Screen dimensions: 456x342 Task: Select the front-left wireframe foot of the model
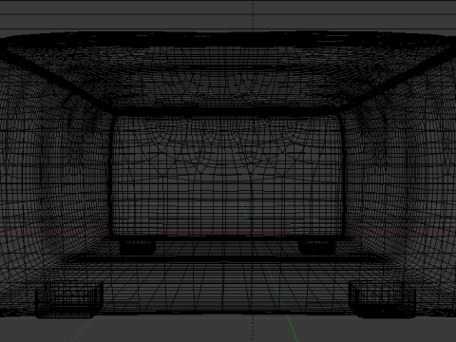click(x=68, y=299)
